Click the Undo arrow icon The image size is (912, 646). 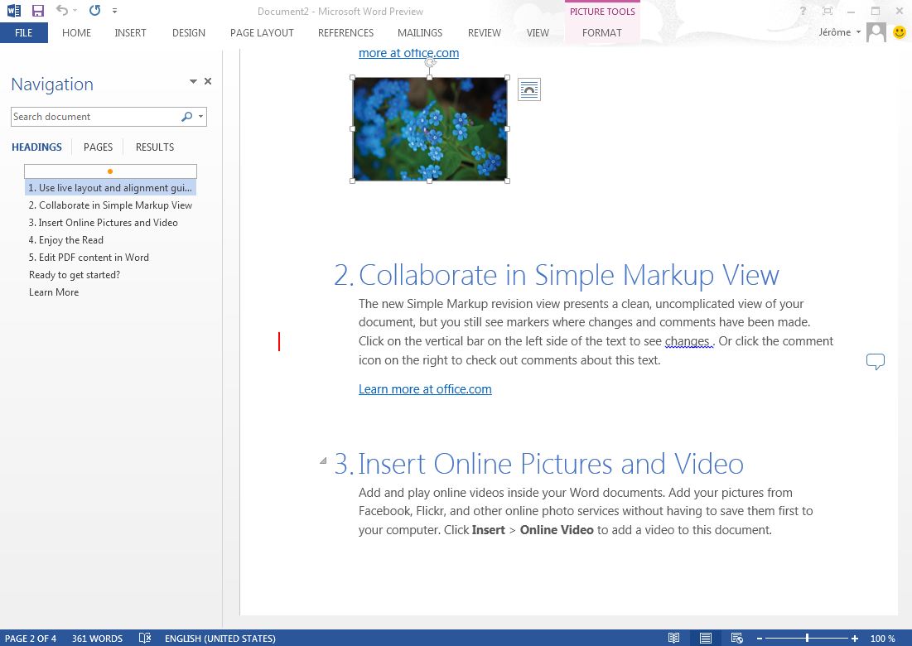click(x=62, y=11)
